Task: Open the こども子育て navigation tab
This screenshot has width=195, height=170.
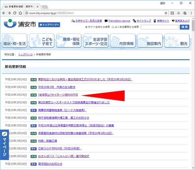Action: [x=42, y=40]
